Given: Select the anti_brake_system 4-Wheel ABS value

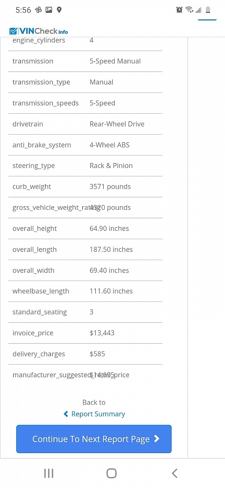Looking at the screenshot, I should (x=109, y=145).
